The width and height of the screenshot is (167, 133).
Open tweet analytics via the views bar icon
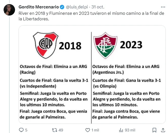pos(121,130)
